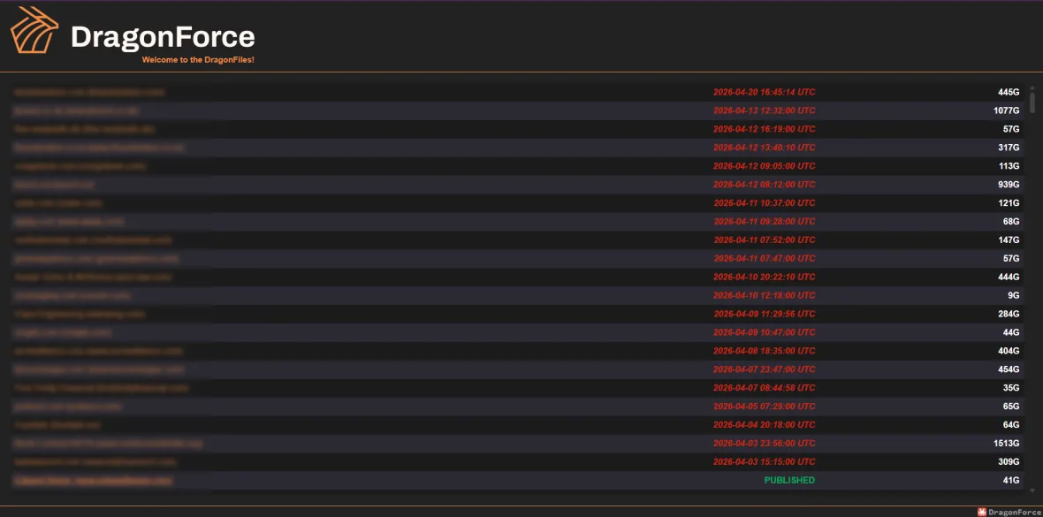This screenshot has width=1043, height=517.
Task: Click date 2026-04-03 23:56:00 UTC
Action: [765, 443]
